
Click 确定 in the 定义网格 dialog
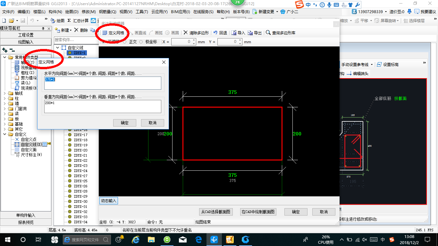125,123
